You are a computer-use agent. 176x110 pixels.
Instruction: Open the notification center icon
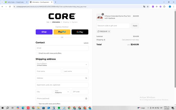click(173, 108)
